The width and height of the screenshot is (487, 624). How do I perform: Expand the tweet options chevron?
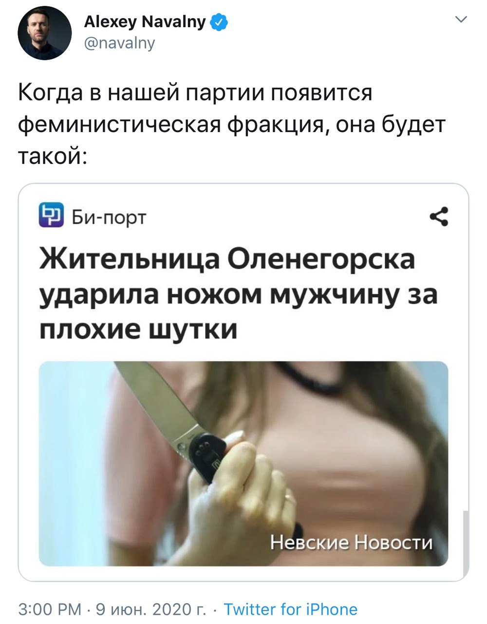[x=461, y=19]
